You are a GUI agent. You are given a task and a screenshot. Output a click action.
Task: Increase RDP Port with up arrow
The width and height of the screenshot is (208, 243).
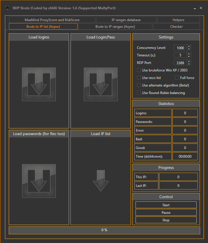[x=189, y=61]
